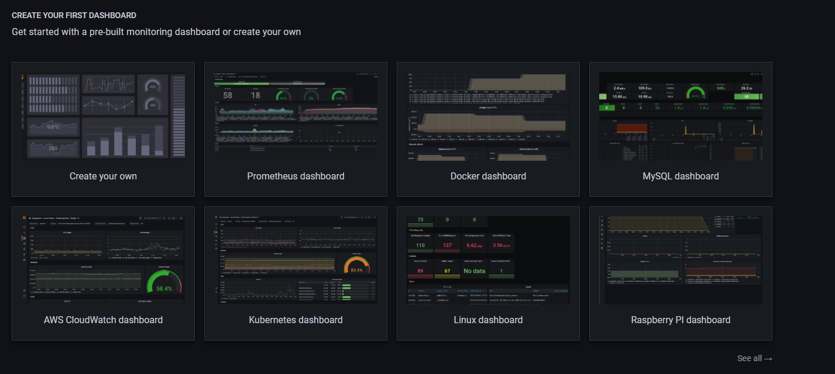Select the 'MySQL dashboard' label
The height and width of the screenshot is (374, 835).
click(681, 176)
